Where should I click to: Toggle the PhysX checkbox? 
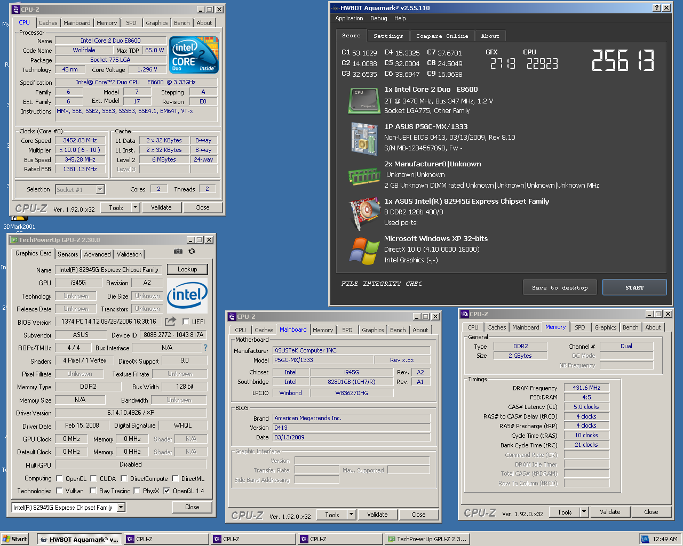click(x=137, y=491)
